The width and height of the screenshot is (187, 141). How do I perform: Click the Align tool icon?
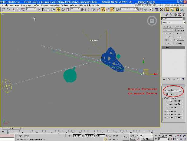pyautogui.click(x=146, y=10)
